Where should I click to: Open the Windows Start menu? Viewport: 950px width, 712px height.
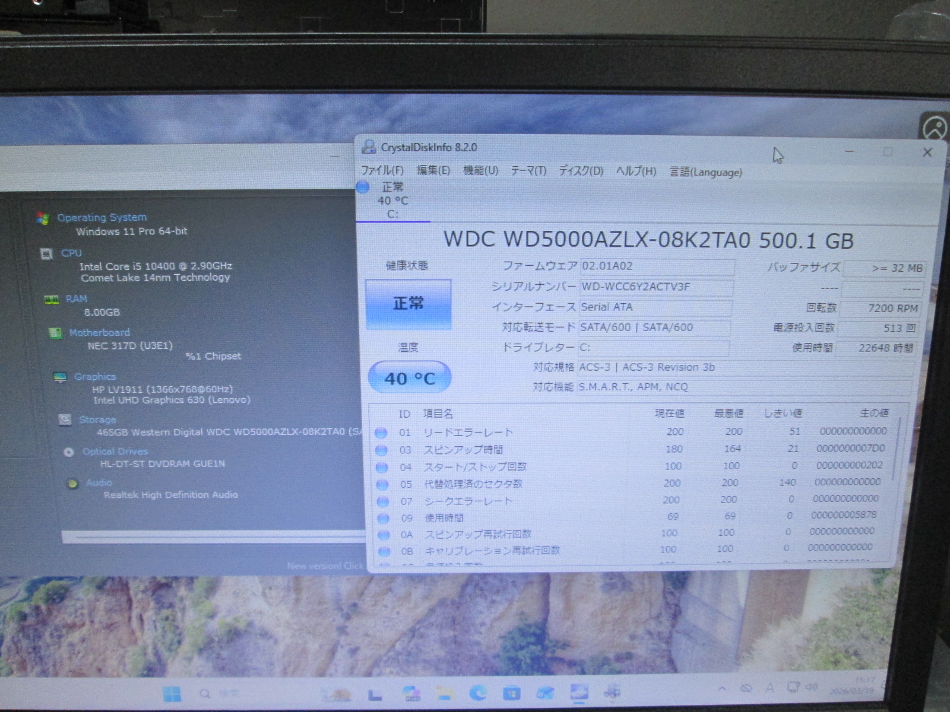[172, 693]
